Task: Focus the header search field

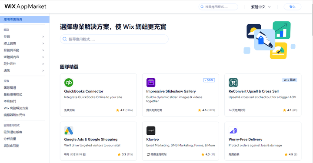Action: [x=218, y=7]
